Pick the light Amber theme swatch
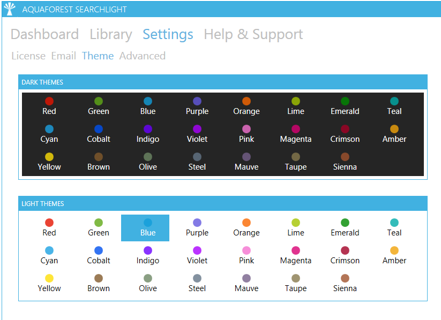This screenshot has width=441, height=320. click(x=394, y=255)
